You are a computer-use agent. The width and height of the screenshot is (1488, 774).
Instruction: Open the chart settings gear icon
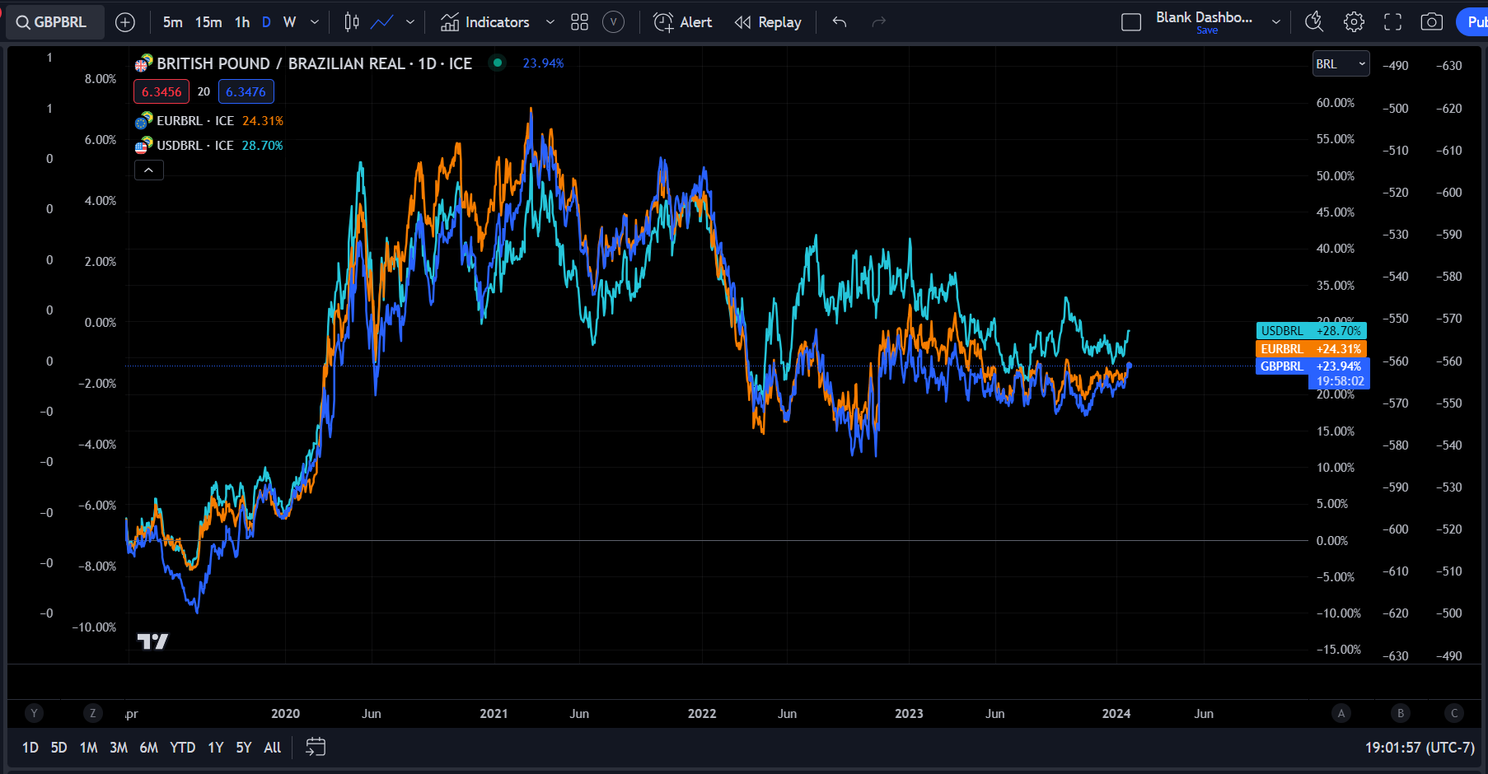pyautogui.click(x=1354, y=22)
